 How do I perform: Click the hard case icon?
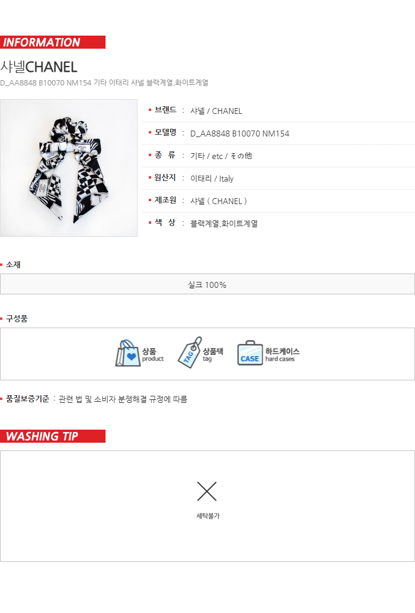[x=250, y=353]
